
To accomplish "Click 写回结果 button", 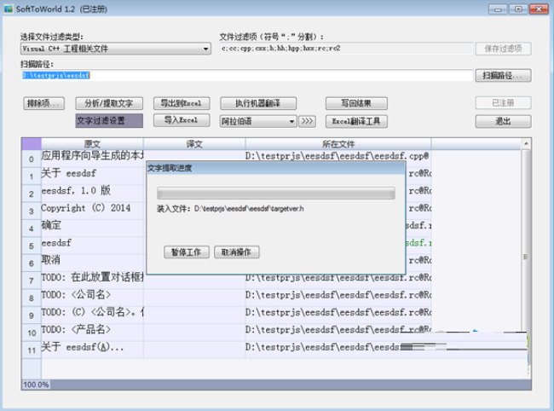I will 356,103.
